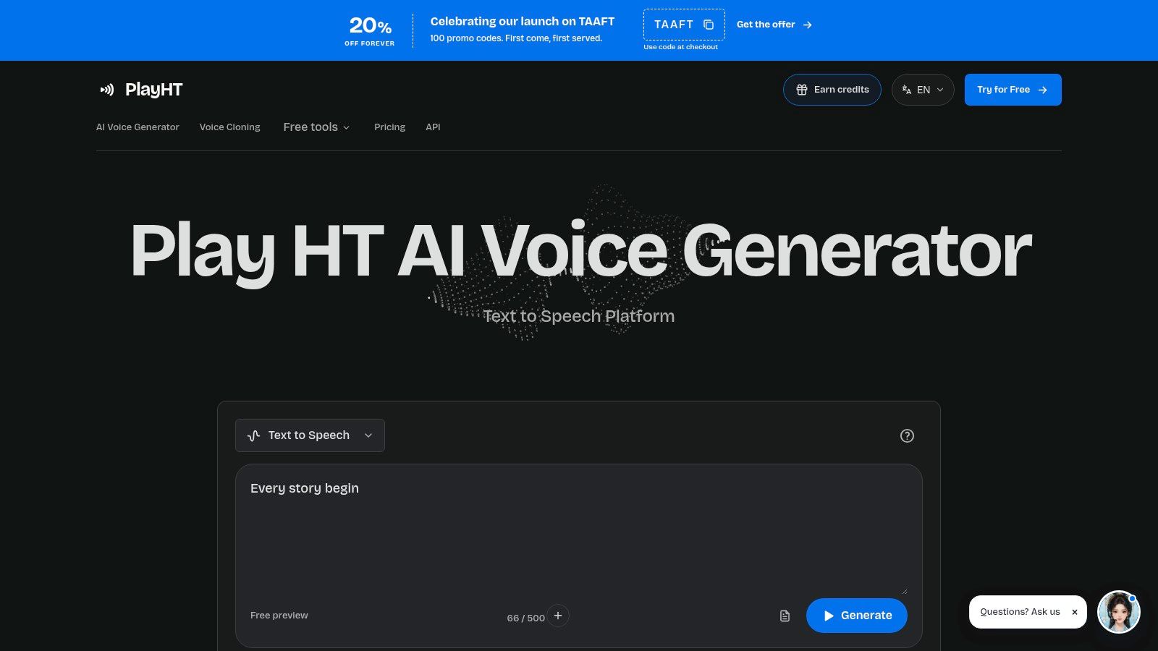Dismiss the Questions? Ask us bubble

[1075, 612]
